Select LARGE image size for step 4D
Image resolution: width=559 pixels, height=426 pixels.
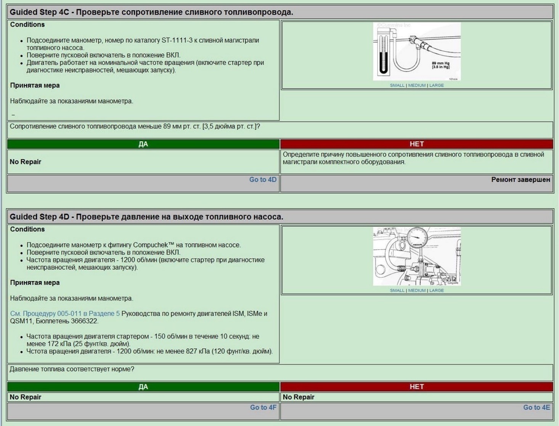437,290
